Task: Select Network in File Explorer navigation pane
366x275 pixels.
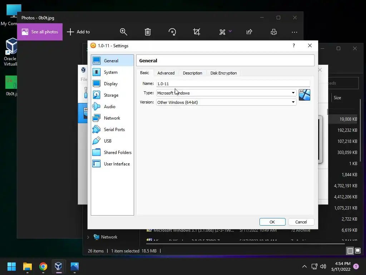Action: point(105,237)
